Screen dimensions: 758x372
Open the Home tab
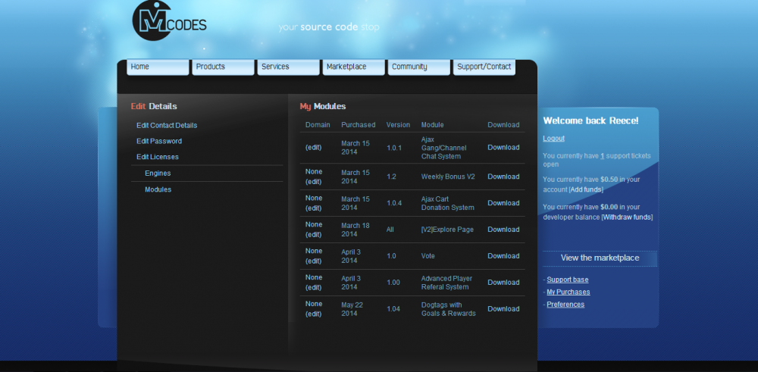tap(158, 67)
